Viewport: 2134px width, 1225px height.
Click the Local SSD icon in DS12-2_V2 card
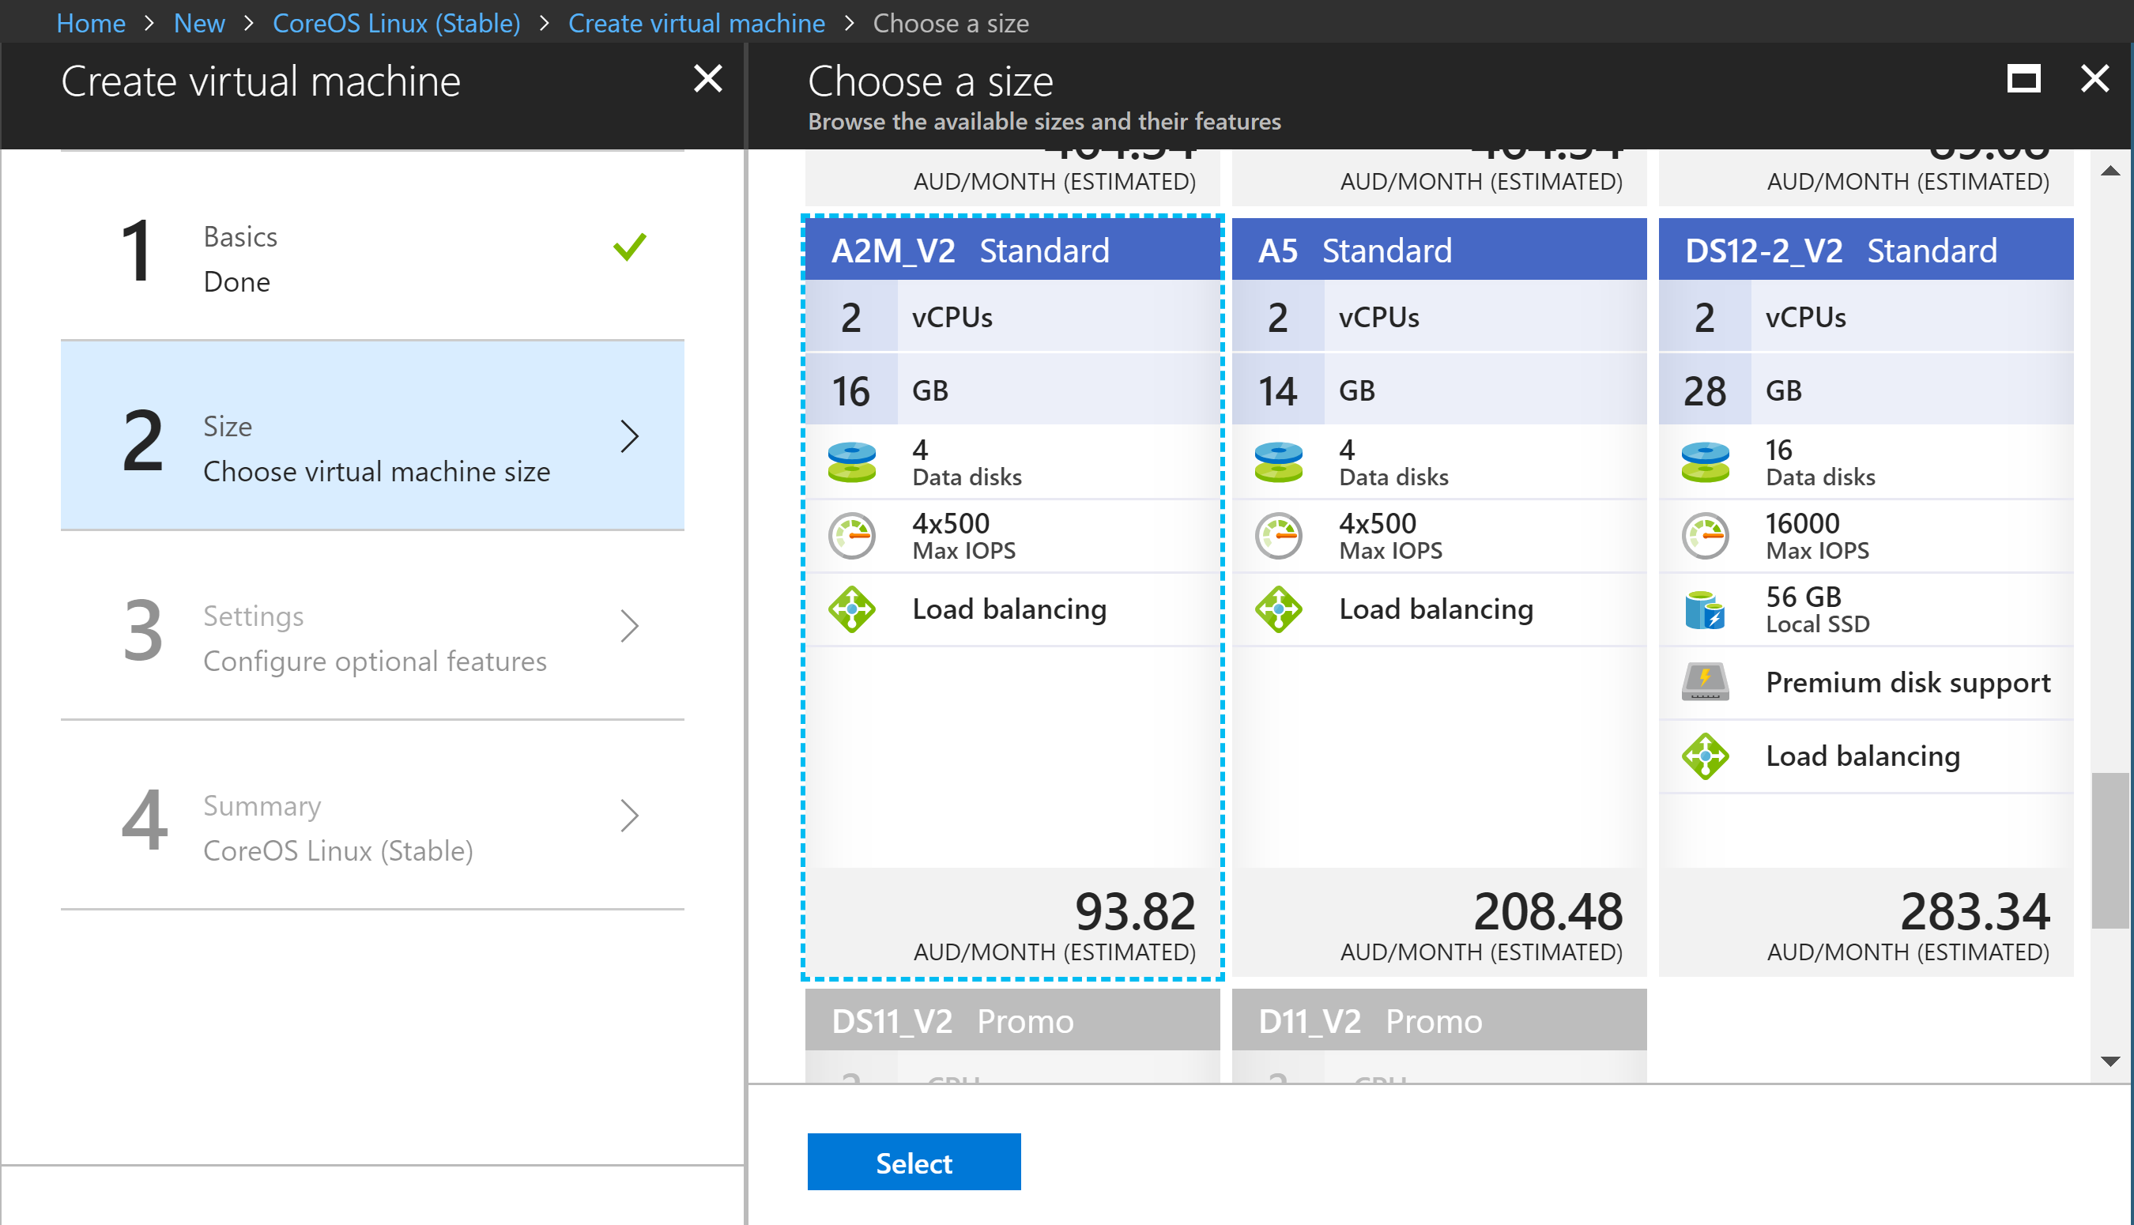[1704, 609]
